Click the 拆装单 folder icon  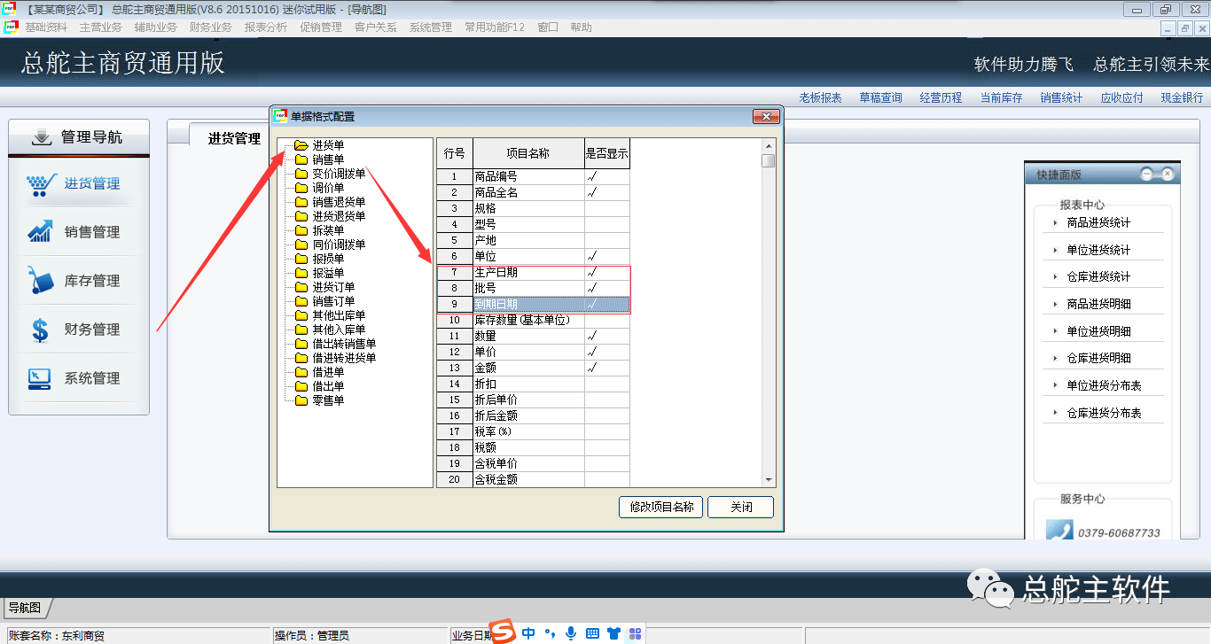[x=301, y=230]
